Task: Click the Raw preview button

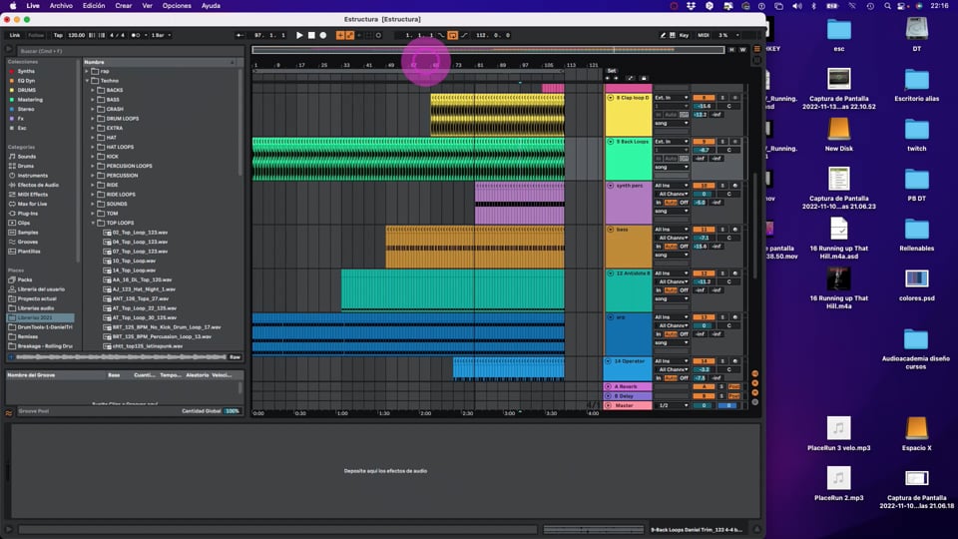Action: 235,357
